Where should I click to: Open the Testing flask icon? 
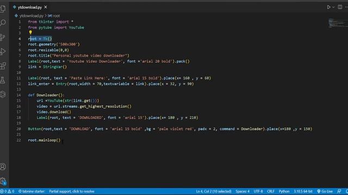[3, 80]
